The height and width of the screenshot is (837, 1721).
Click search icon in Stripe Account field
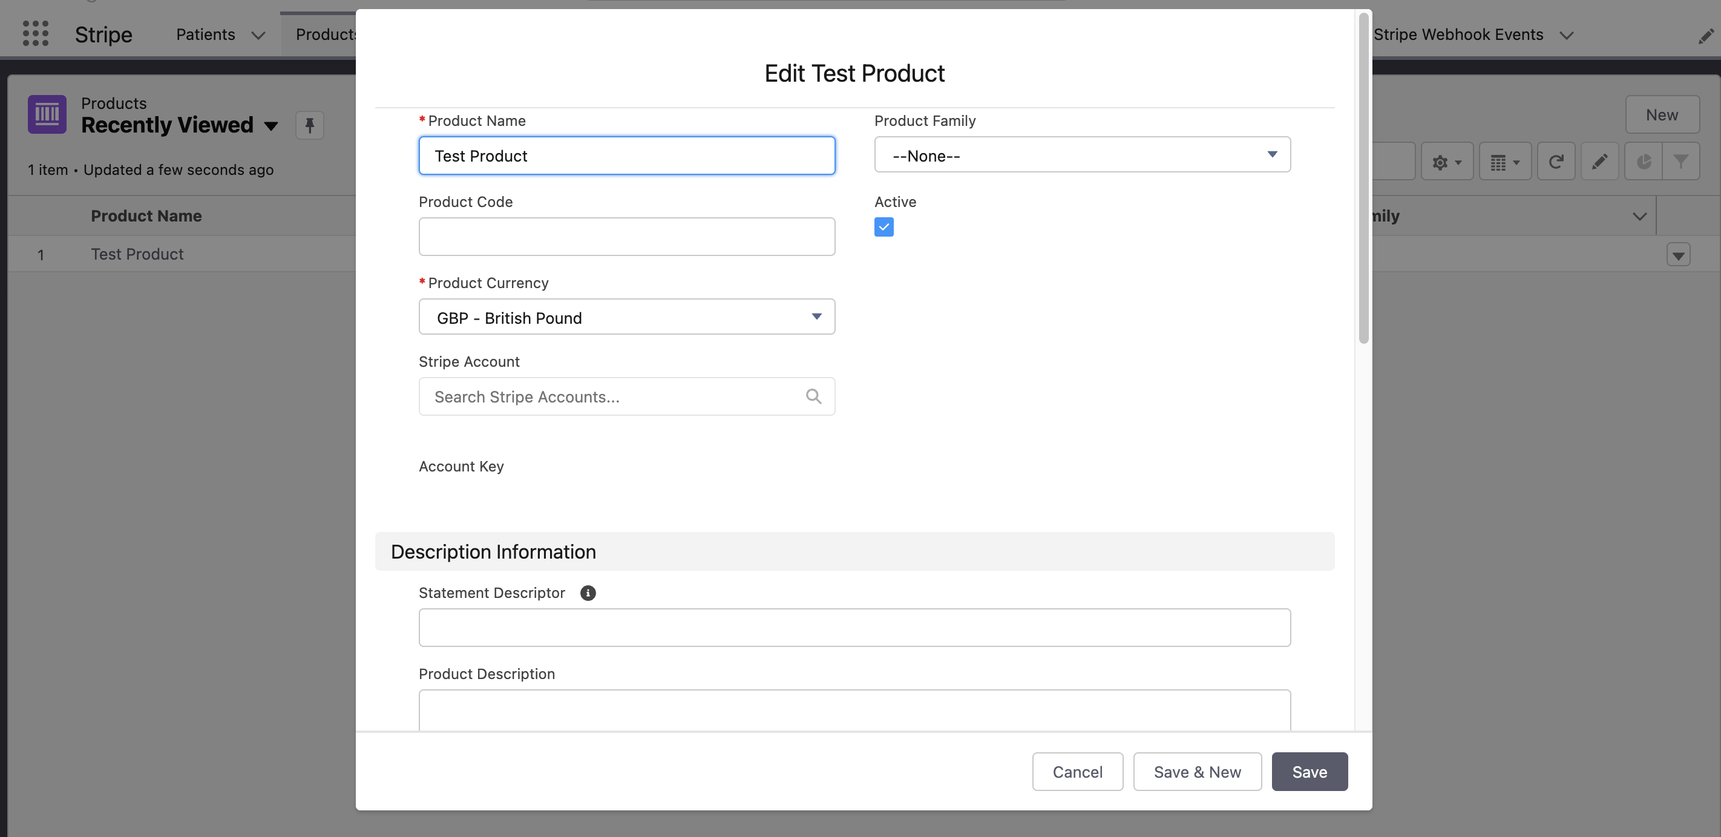pos(813,396)
